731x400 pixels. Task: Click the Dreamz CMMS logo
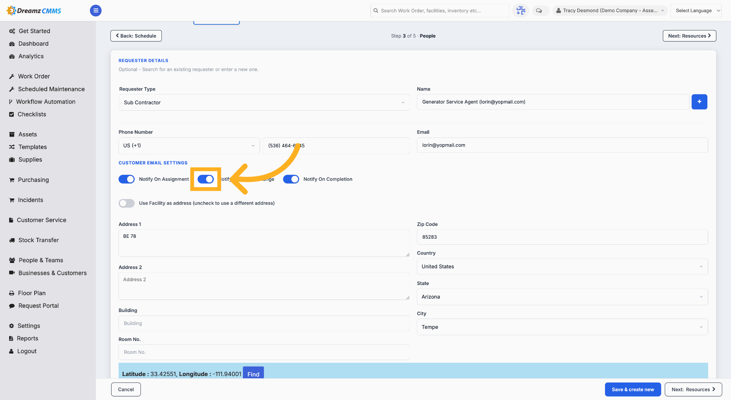(x=34, y=11)
